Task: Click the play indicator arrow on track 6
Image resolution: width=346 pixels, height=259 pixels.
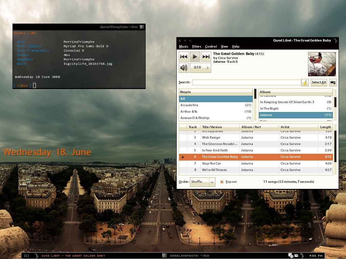Action: tap(183, 157)
